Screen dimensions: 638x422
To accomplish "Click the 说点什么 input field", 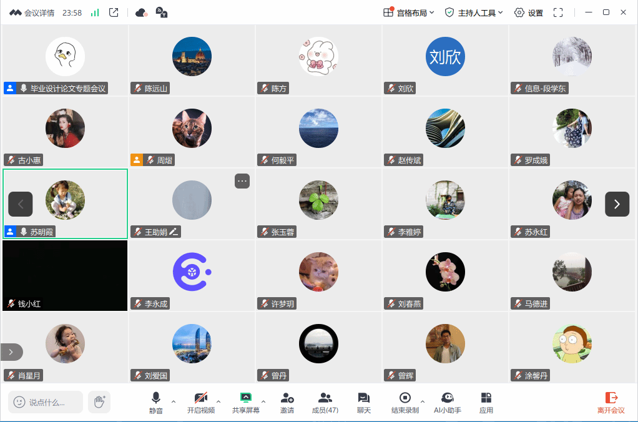I will point(46,402).
